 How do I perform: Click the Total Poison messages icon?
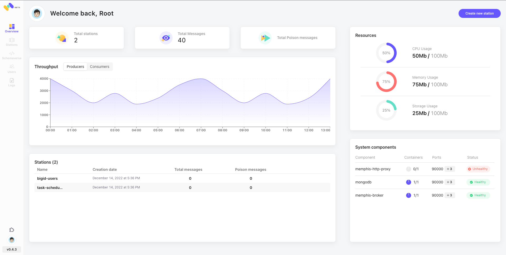pyautogui.click(x=265, y=38)
